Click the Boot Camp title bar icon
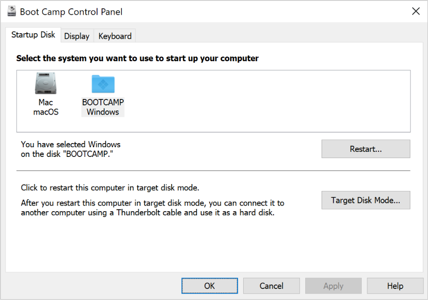Viewport: 428px width, 300px height. tap(12, 12)
